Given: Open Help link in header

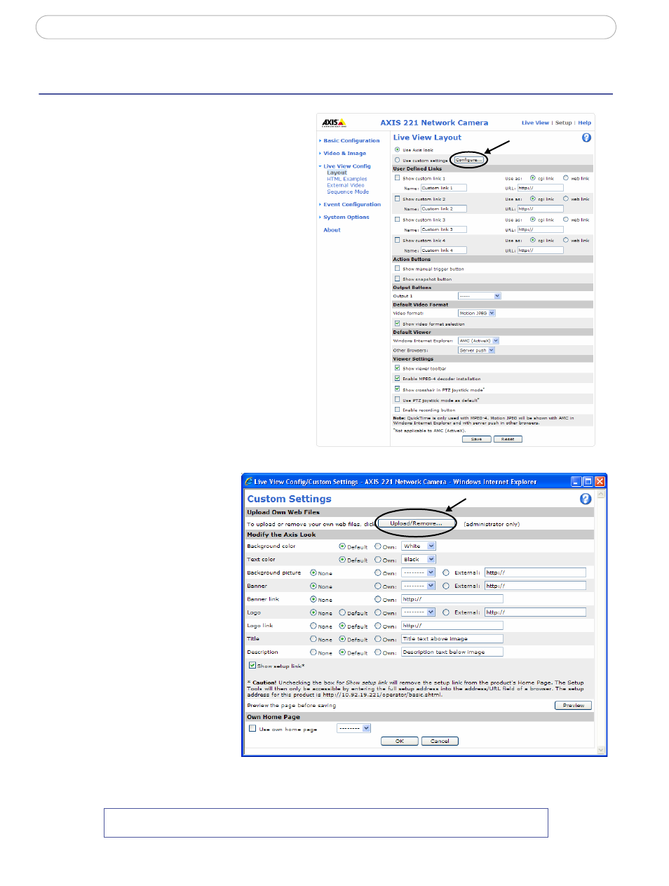Looking at the screenshot, I should (584, 123).
